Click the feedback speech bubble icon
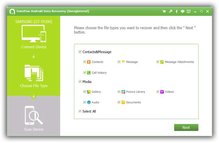 (x=183, y=11)
